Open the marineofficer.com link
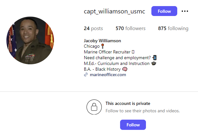Screen dimensions: 198x135 click(x=108, y=75)
